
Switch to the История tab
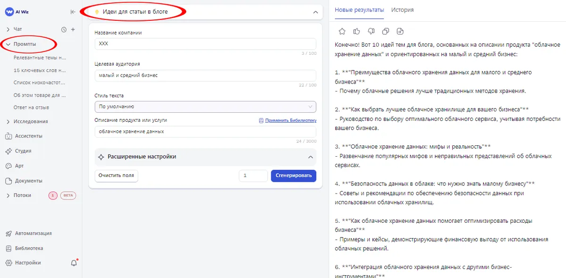point(402,9)
